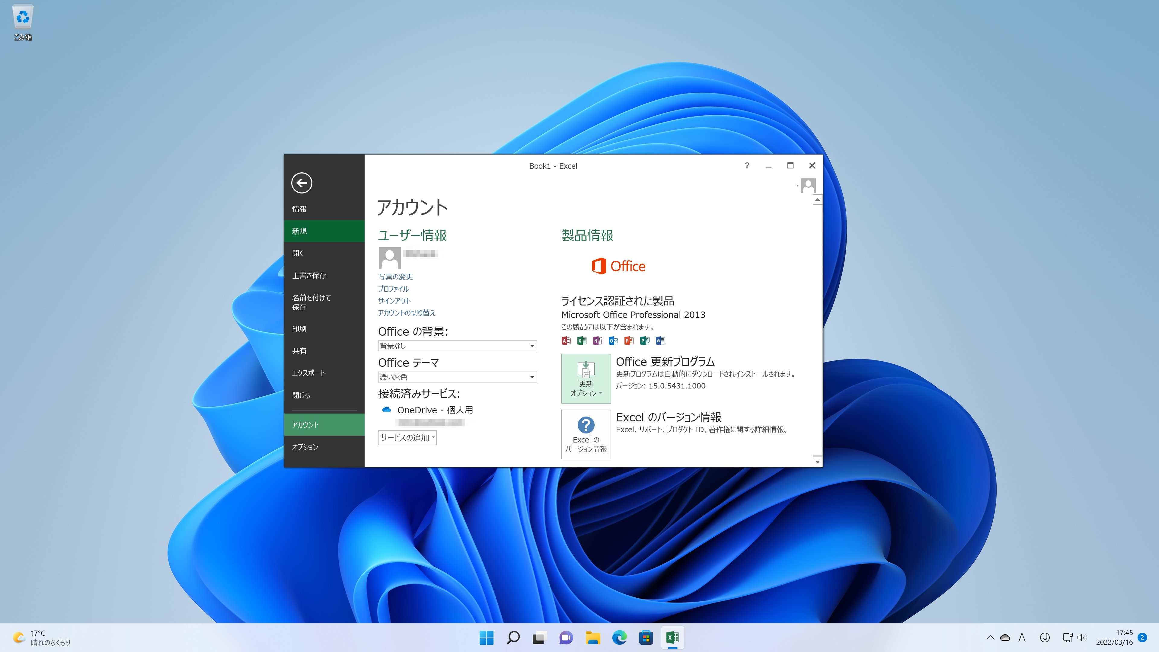Click the version text 15.0.5431.1000
The height and width of the screenshot is (652, 1159).
677,386
